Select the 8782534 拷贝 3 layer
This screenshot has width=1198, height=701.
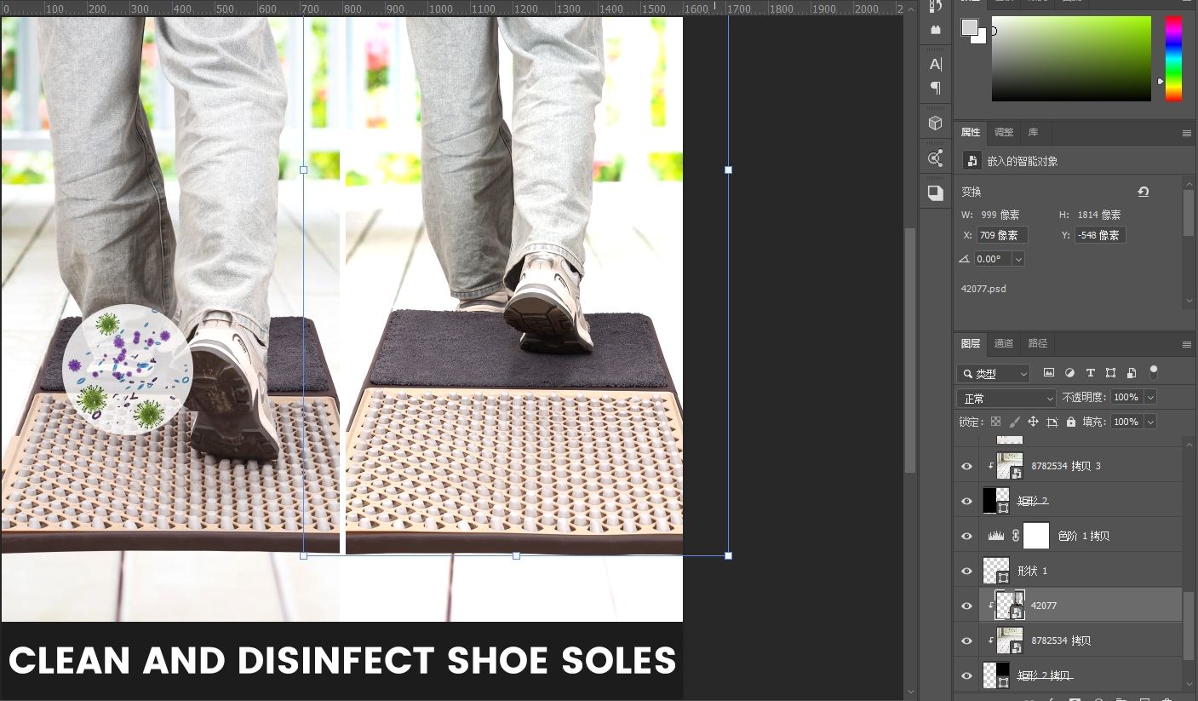tap(1065, 466)
